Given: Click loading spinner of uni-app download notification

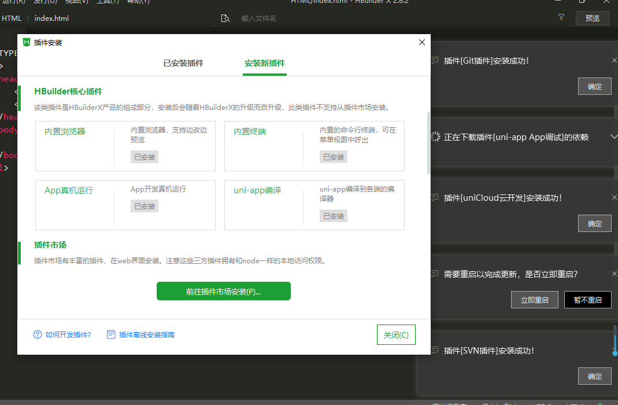Looking at the screenshot, I should (x=435, y=137).
